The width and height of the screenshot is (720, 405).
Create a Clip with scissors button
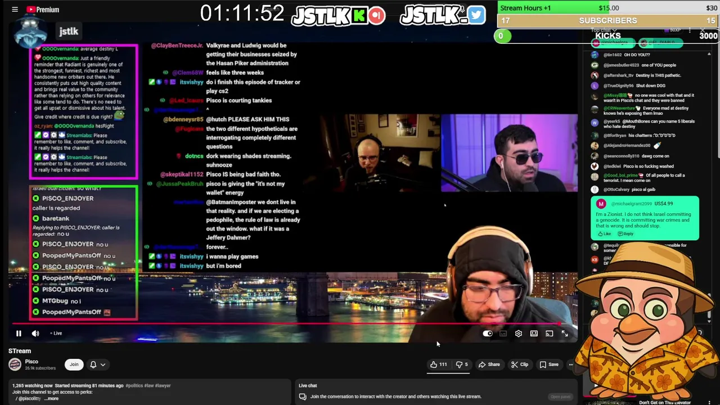coord(519,364)
